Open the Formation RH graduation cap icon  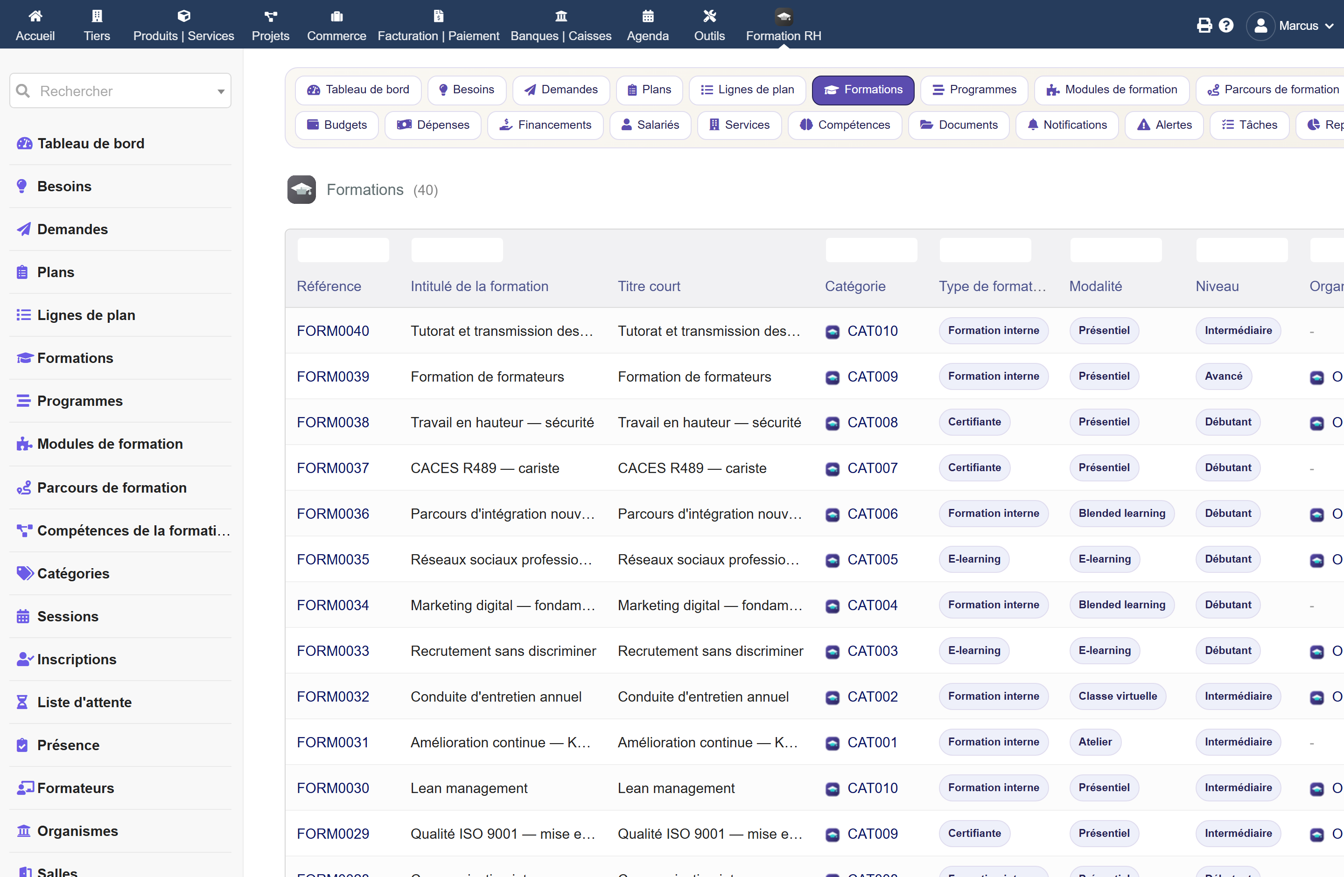click(784, 16)
